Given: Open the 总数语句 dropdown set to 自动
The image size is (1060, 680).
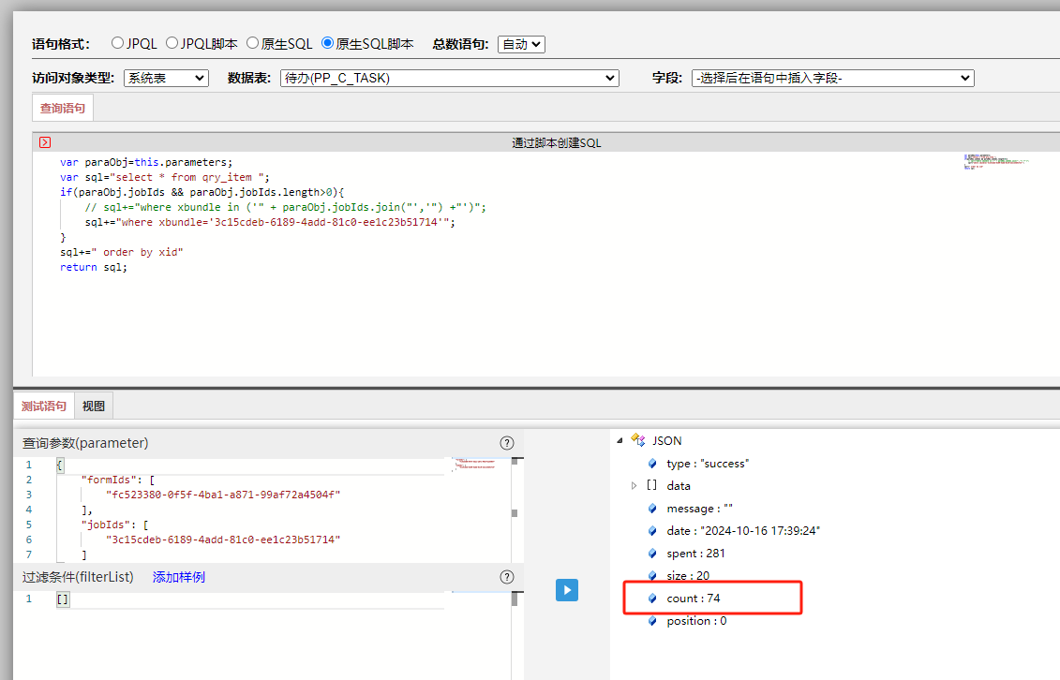Looking at the screenshot, I should point(521,45).
